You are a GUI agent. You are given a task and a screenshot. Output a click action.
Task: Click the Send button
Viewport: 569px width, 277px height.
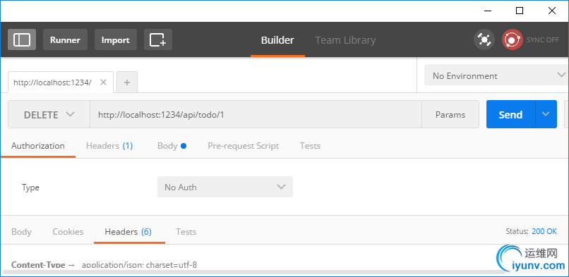coord(510,114)
